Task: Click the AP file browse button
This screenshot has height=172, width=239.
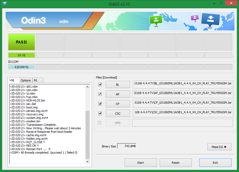Action: point(118,94)
